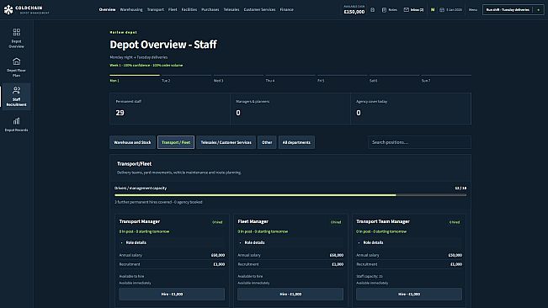Click Run shift - Tuesday deliveries button
This screenshot has width=548, height=308.
tap(508, 10)
